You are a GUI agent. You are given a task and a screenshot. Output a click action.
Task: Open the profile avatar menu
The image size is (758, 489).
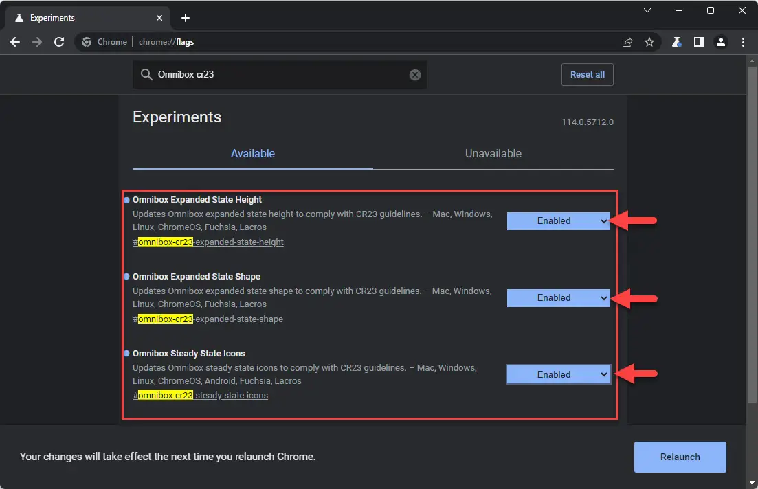click(721, 42)
